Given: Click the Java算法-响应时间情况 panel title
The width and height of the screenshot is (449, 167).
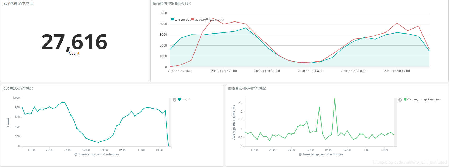Looking at the screenshot, I should pyautogui.click(x=247, y=88).
